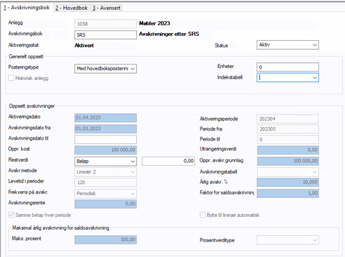Click the Maks. prosent field

pos(105,239)
